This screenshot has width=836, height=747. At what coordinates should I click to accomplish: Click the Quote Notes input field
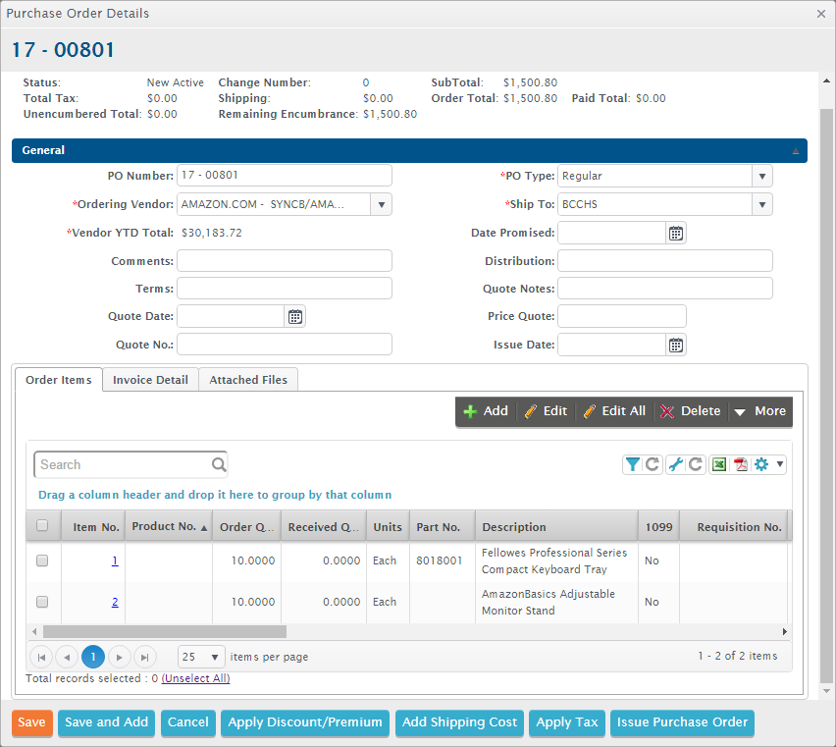click(x=665, y=289)
